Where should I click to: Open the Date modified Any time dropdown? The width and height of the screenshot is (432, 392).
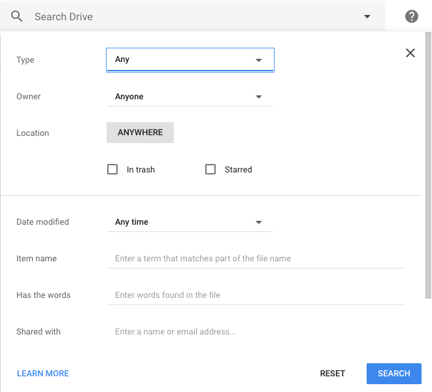(190, 222)
